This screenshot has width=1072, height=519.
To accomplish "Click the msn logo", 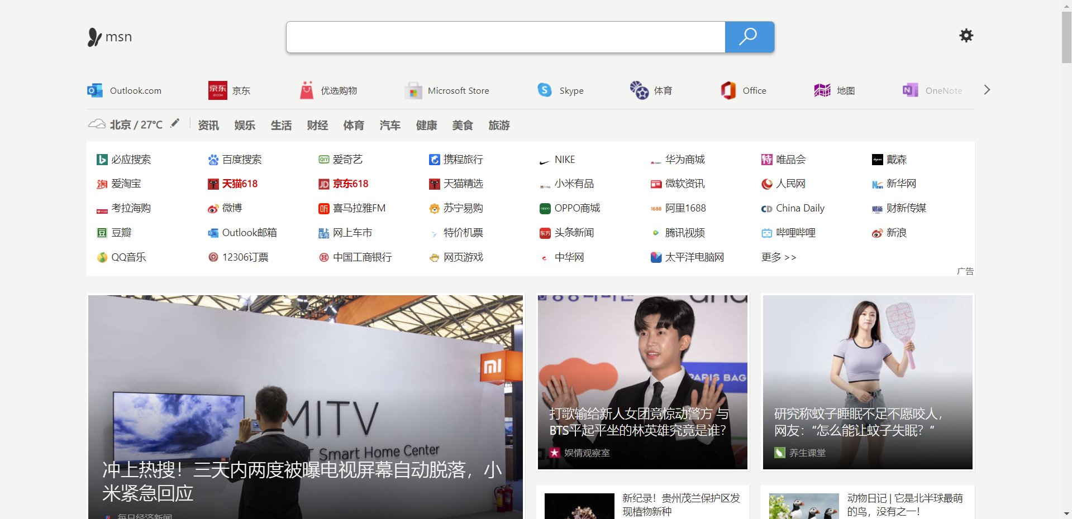I will [109, 37].
